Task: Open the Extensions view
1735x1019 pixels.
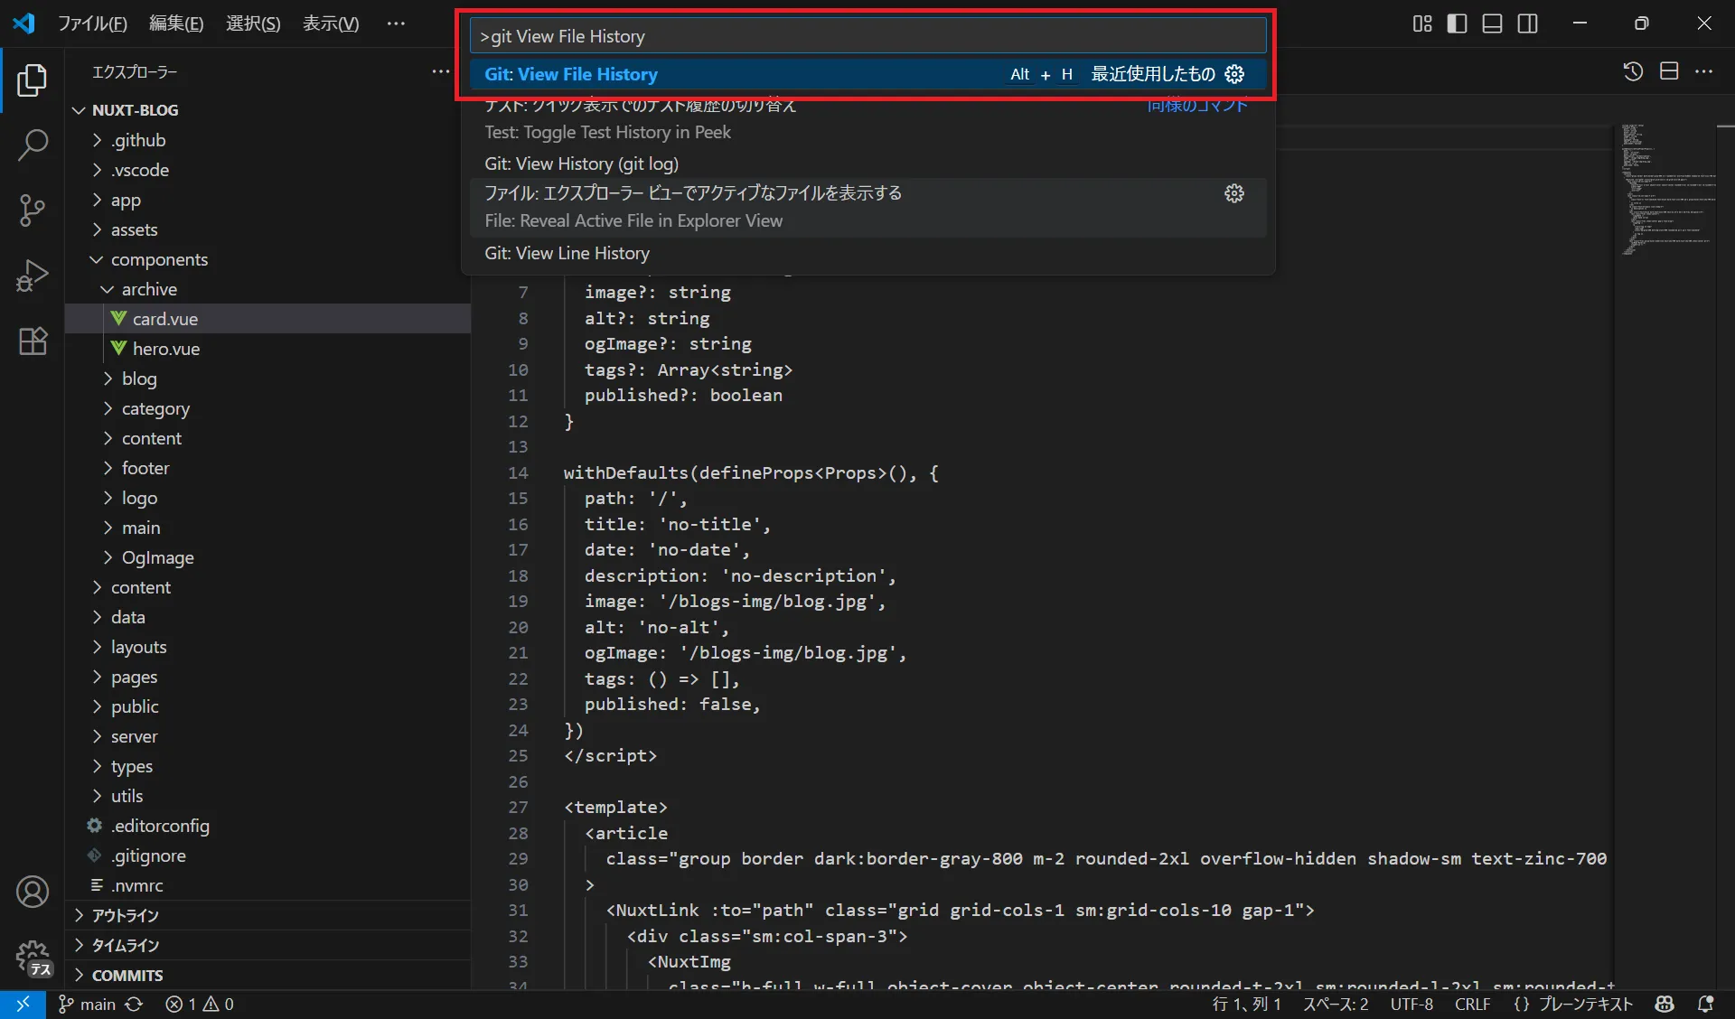Action: click(x=33, y=341)
